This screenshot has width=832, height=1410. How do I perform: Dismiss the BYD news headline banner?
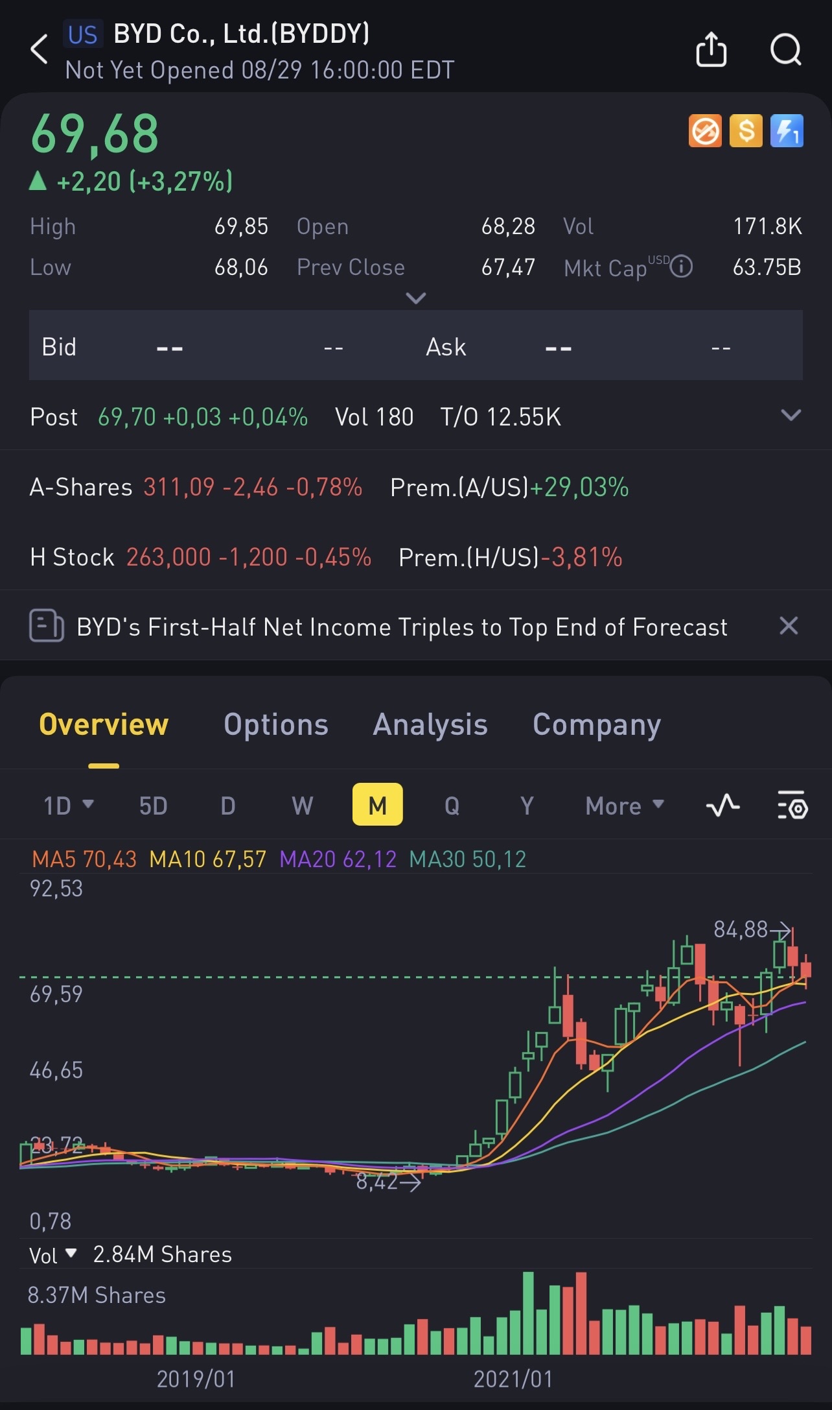click(x=788, y=626)
